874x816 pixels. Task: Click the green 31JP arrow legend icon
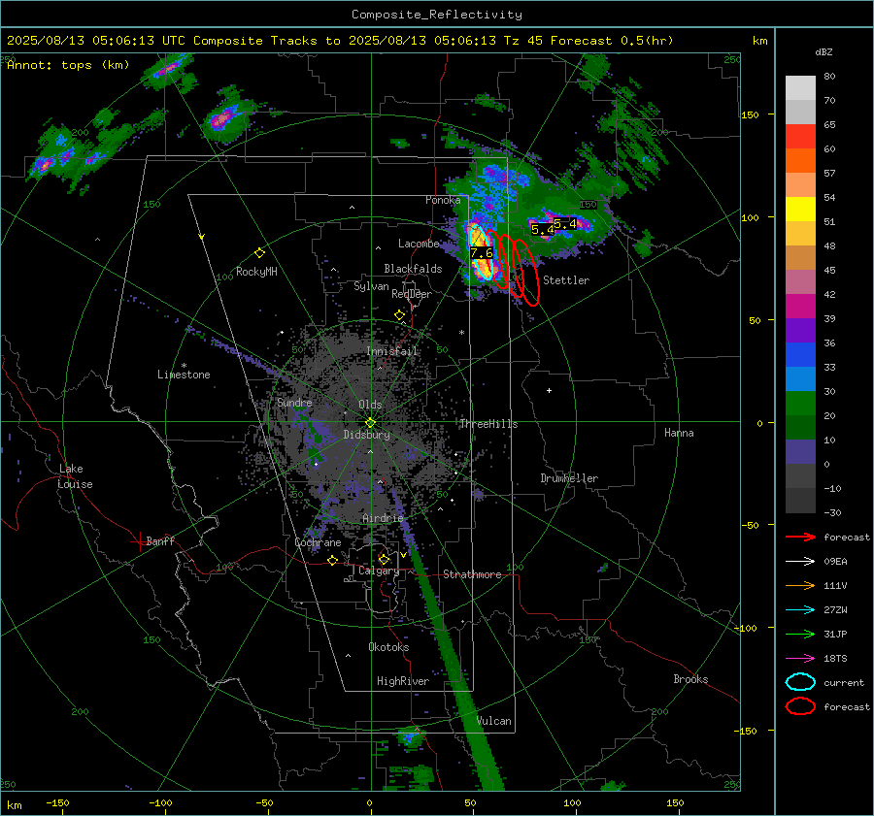point(800,634)
